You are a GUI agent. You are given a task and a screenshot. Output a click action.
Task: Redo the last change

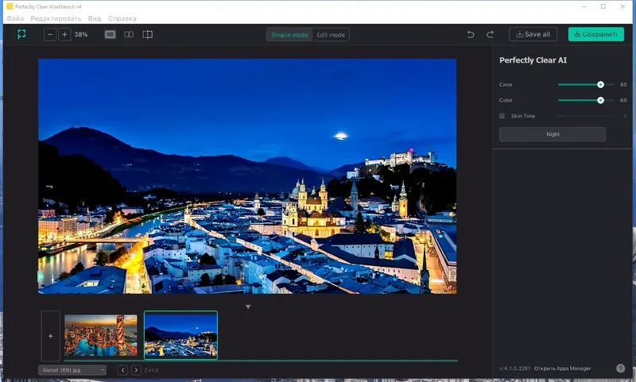point(491,35)
